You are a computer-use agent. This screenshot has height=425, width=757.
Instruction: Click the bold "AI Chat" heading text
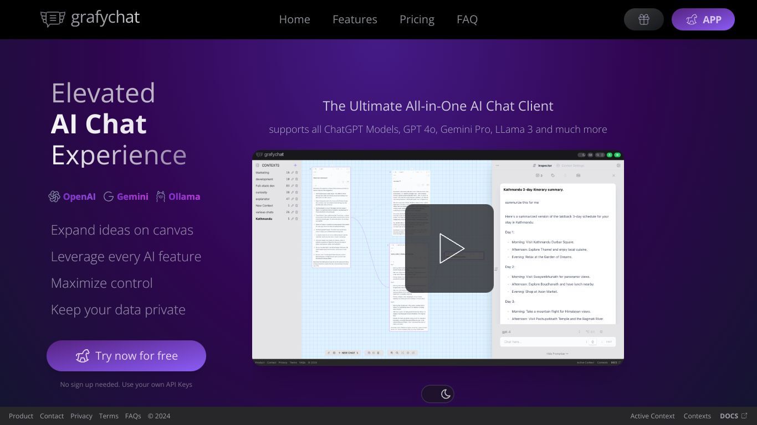[x=99, y=124]
